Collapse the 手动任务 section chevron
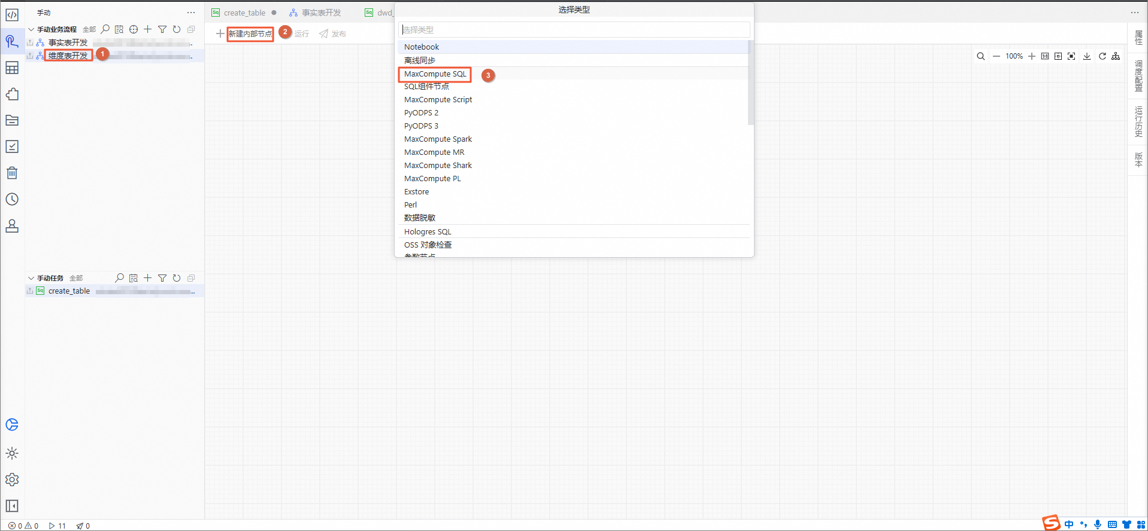The image size is (1148, 531). tap(31, 277)
